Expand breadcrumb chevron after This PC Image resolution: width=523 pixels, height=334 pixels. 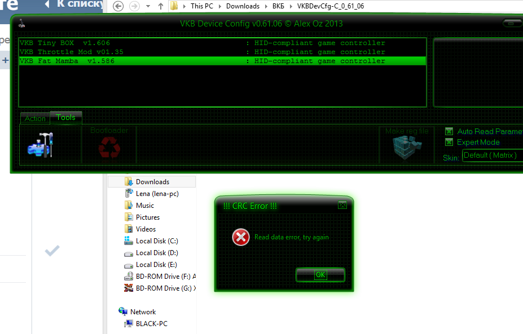point(220,6)
